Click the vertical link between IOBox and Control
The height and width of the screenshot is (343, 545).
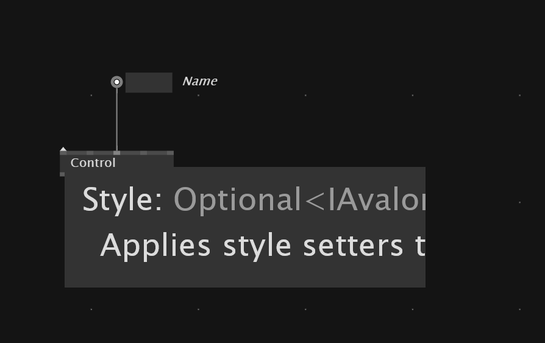point(117,119)
